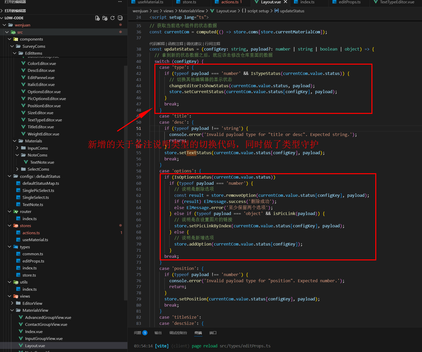Open the 端口 panel tab
The width and height of the screenshot is (422, 352).
point(213,333)
